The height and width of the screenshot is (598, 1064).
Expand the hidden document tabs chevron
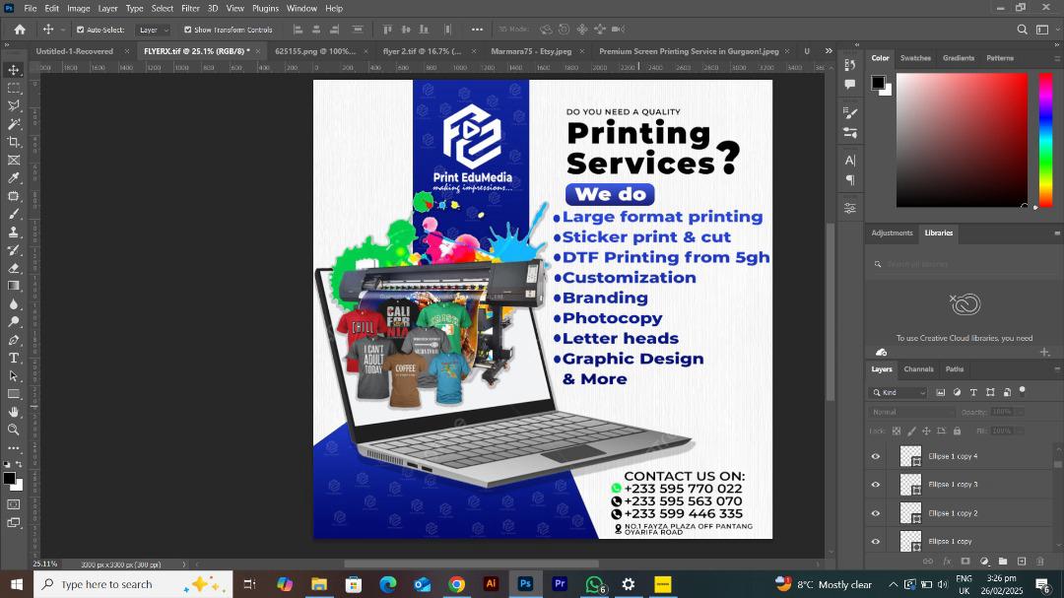[829, 51]
